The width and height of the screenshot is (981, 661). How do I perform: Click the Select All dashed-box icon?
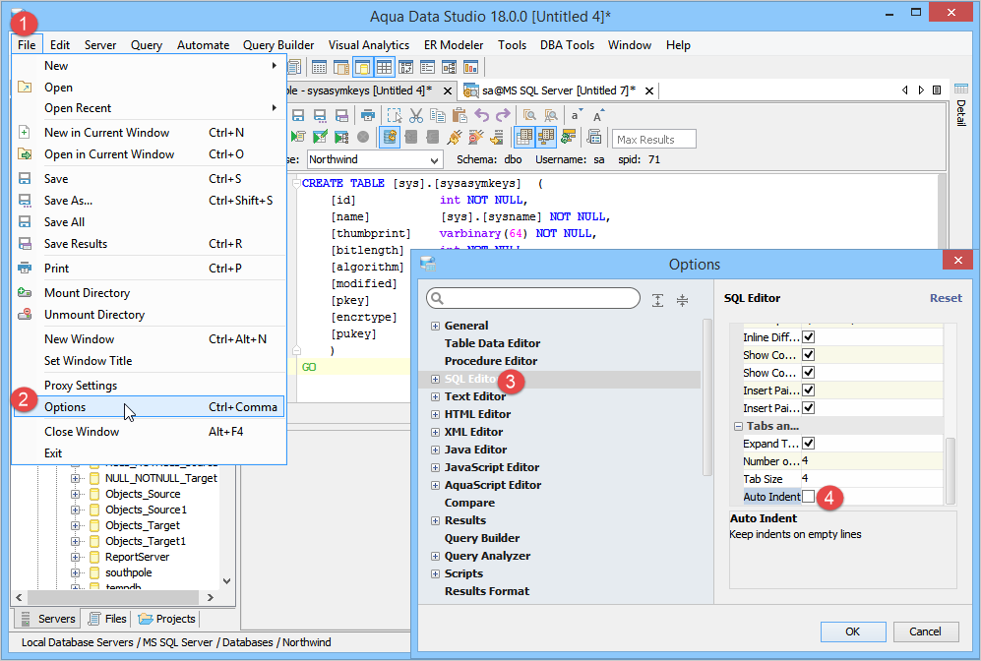[395, 116]
